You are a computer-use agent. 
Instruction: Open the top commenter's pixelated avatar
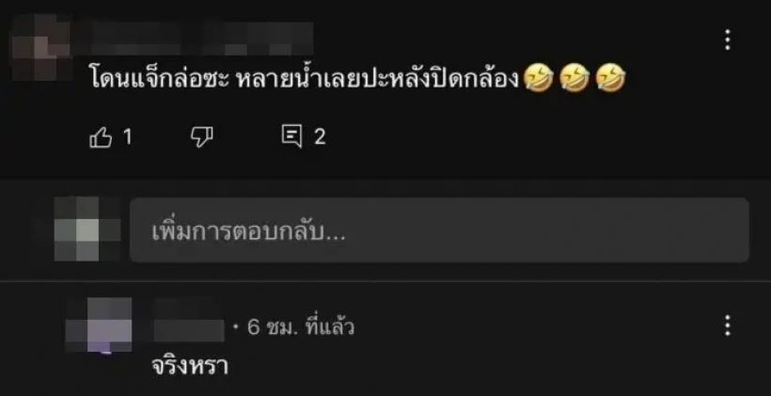[x=40, y=47]
